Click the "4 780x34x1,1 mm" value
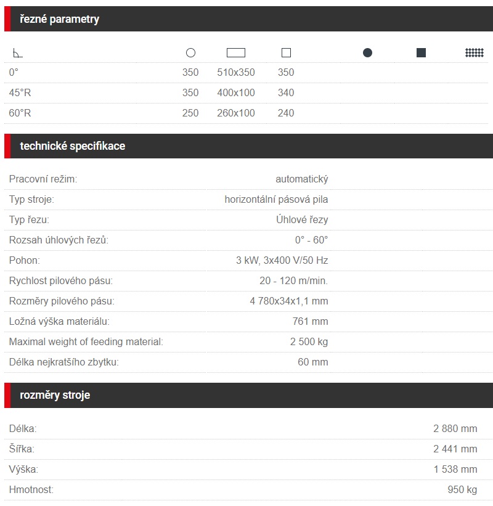The height and width of the screenshot is (506, 493). [x=289, y=301]
